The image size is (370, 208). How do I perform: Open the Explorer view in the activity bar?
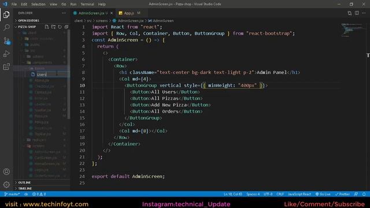tap(6, 14)
